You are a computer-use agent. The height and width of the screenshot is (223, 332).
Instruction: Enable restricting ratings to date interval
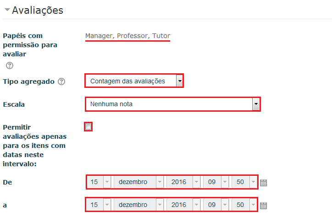click(89, 126)
